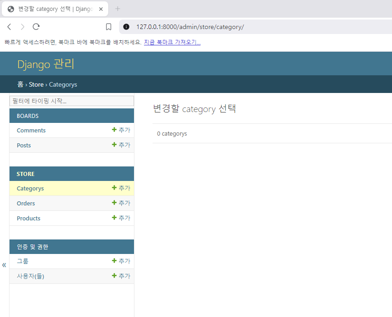392x317 pixels.
Task: Click the 0 categorys count text
Action: pos(172,134)
